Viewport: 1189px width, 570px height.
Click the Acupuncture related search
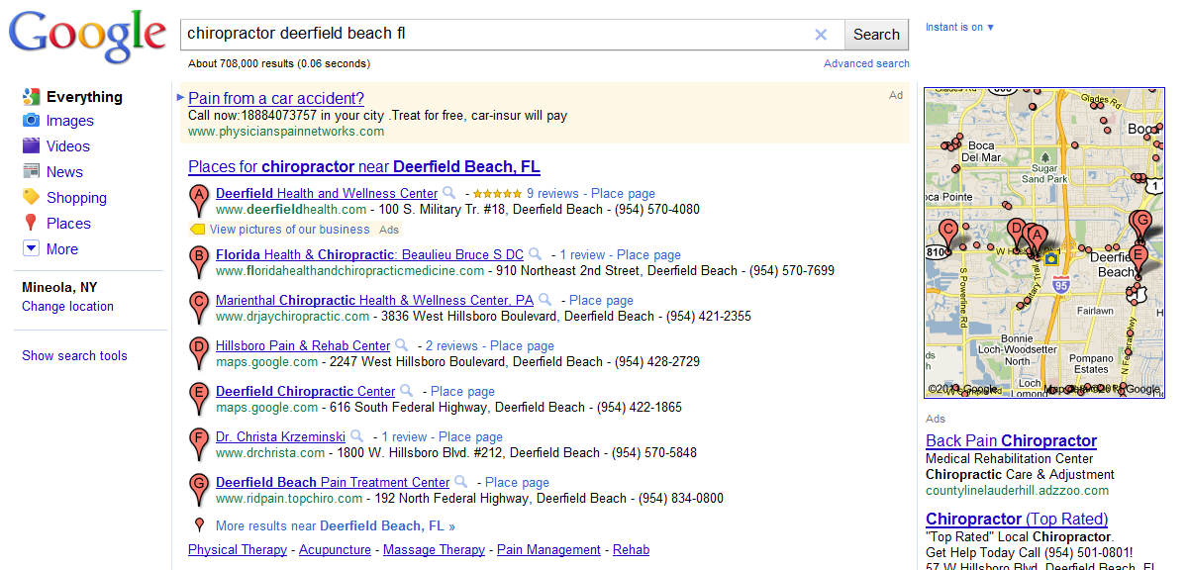point(335,550)
